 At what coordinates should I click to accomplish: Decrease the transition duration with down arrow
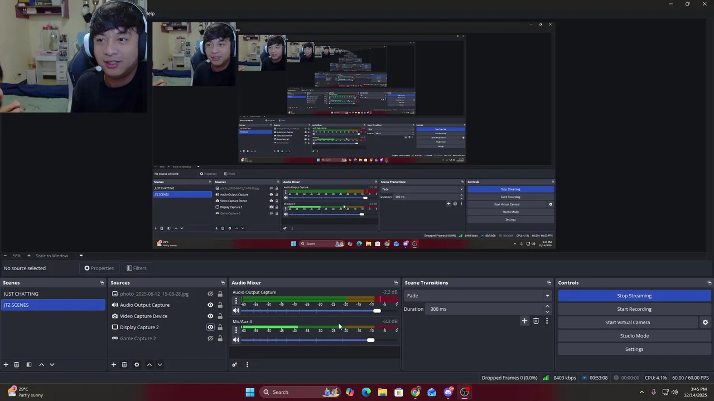tap(547, 312)
